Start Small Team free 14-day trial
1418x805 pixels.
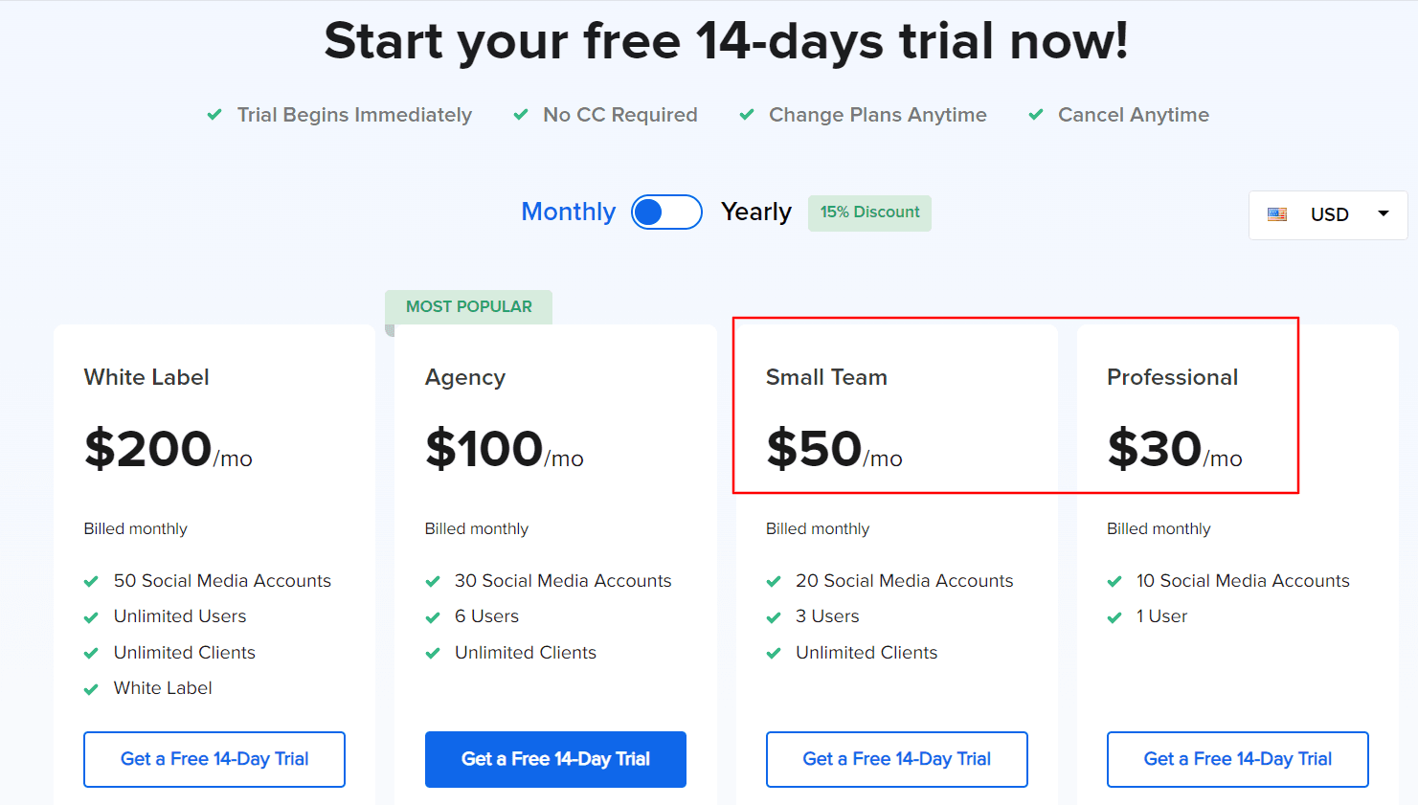pyautogui.click(x=896, y=759)
